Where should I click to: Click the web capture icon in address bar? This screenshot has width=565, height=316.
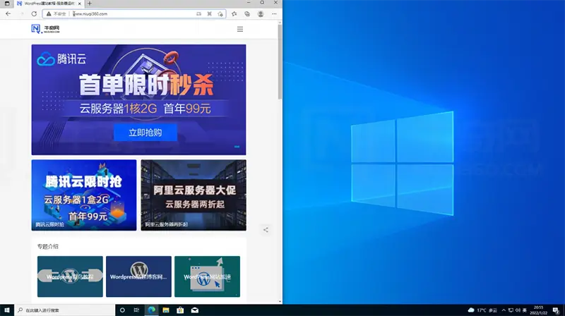[x=209, y=13]
